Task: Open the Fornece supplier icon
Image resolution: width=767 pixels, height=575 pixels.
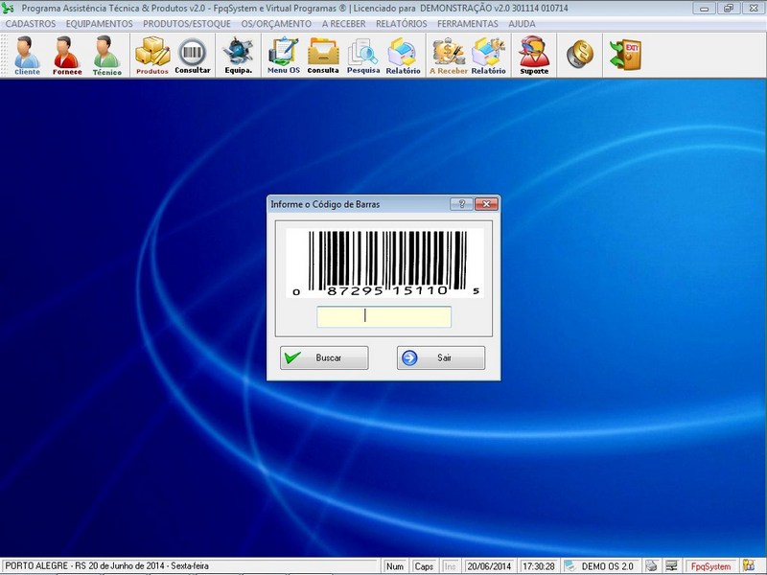Action: [x=67, y=56]
